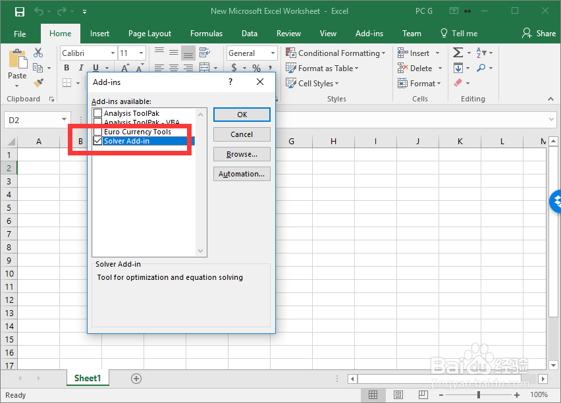
Task: Toggle underline formatting
Action: tap(95, 68)
